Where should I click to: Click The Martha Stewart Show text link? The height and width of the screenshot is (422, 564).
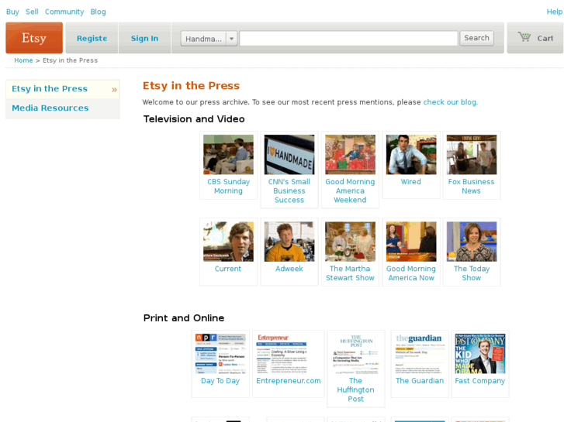click(350, 273)
